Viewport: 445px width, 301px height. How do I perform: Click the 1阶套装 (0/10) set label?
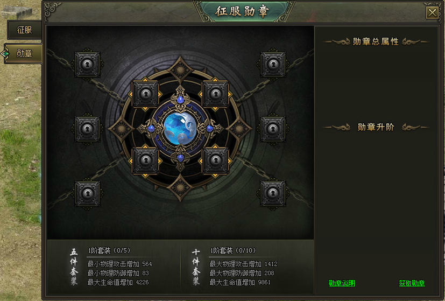232,250
